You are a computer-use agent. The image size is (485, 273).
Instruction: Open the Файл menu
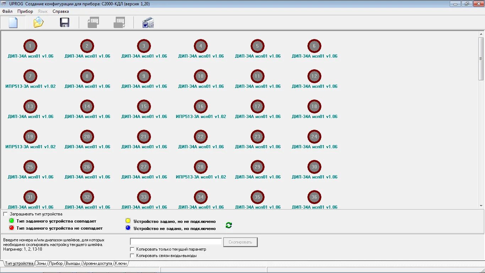(7, 11)
